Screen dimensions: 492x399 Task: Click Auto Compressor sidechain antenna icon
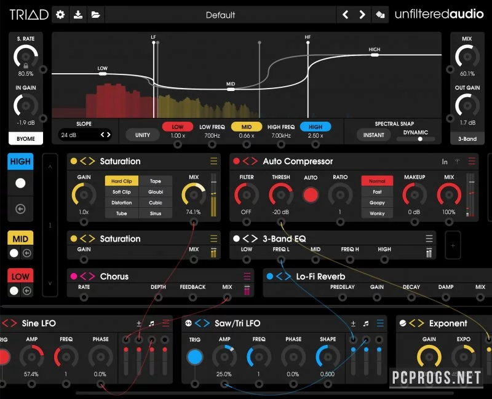point(457,162)
